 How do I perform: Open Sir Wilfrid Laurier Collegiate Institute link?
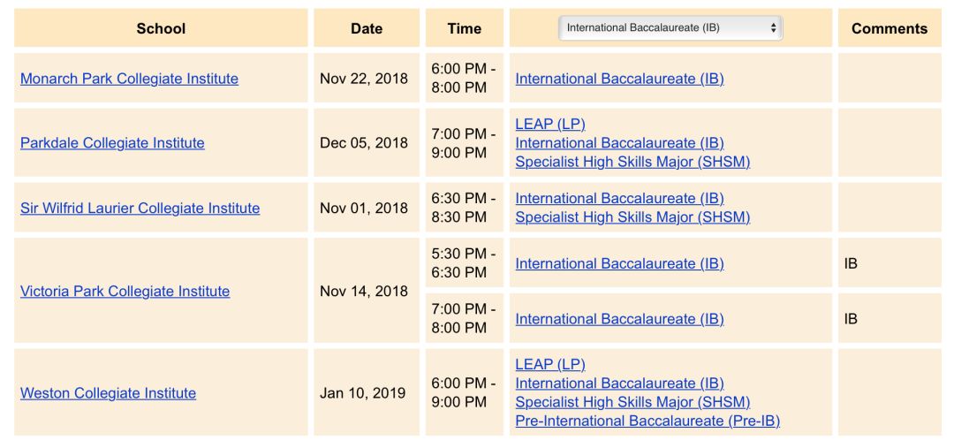[x=140, y=209]
